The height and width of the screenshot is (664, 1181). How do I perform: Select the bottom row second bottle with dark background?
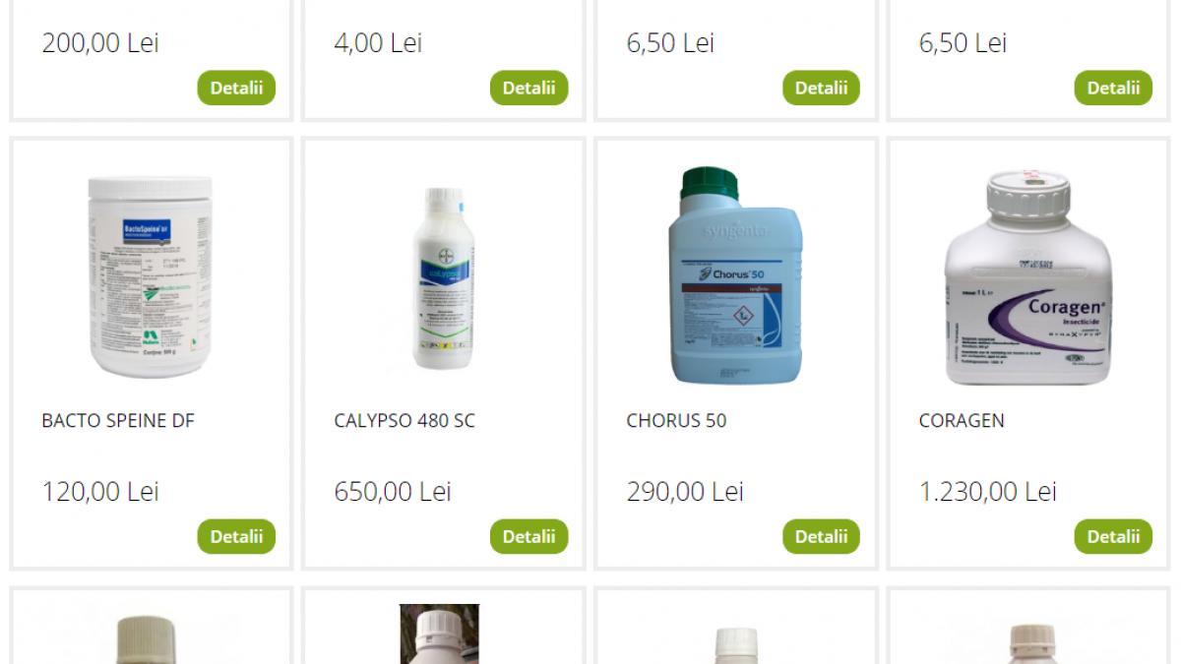coord(440,634)
